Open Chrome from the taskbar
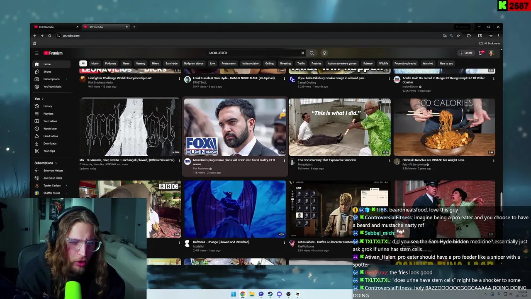Image resolution: width=531 pixels, height=299 pixels. [243, 294]
